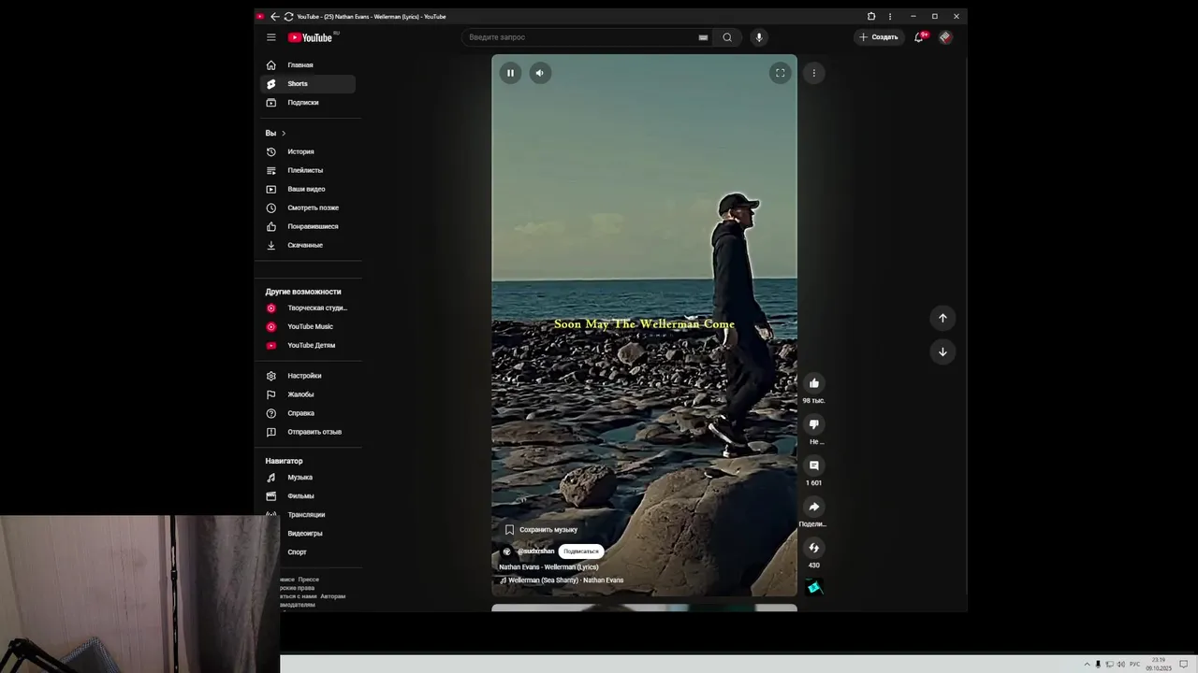Open Фильмы in Навигатор
1198x673 pixels.
(308, 496)
